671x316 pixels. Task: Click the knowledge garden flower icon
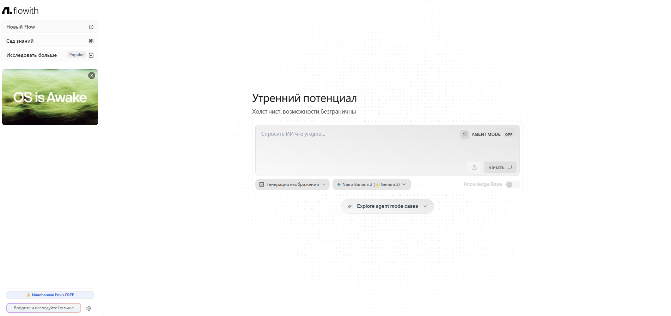[x=91, y=41]
